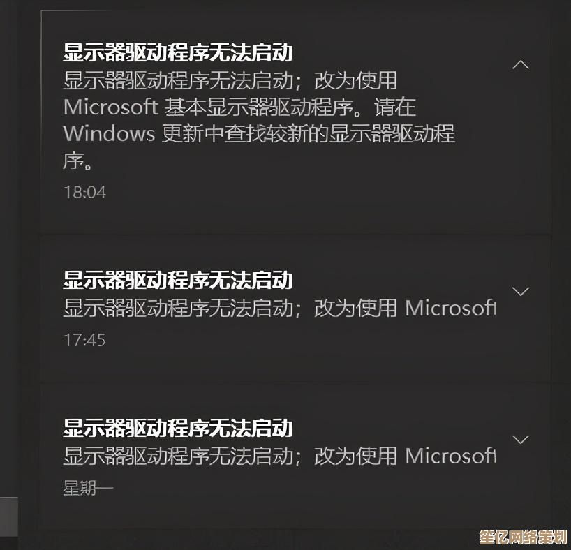This screenshot has height=550, width=571.
Task: Click empty area beside 17:45 in second card
Action: point(291,341)
